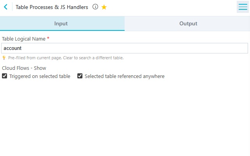Toggle the yellow favorite star
250x156 pixels.
104,7
